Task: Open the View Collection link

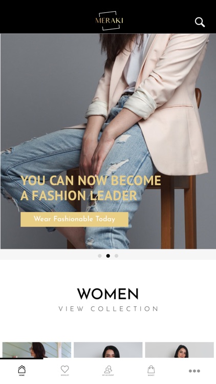Action: coord(108,309)
